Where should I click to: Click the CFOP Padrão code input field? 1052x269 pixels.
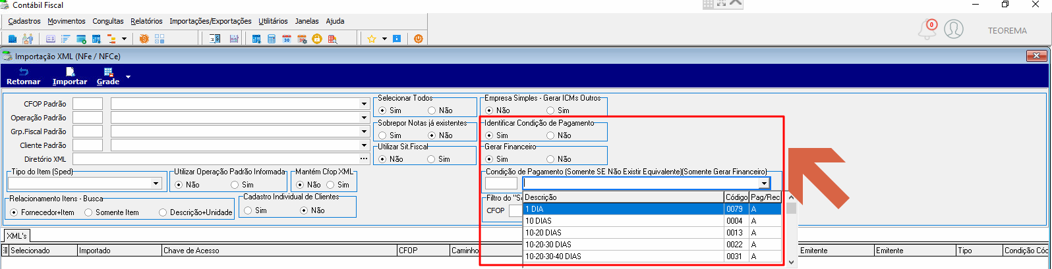pos(88,104)
